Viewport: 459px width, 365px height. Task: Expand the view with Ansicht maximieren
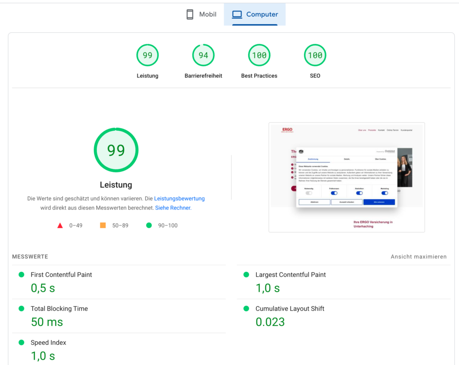point(419,257)
